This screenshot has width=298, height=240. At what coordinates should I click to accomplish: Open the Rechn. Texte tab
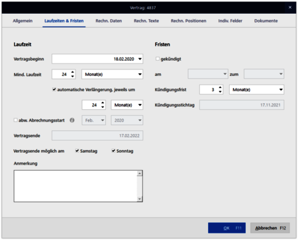pyautogui.click(x=146, y=21)
